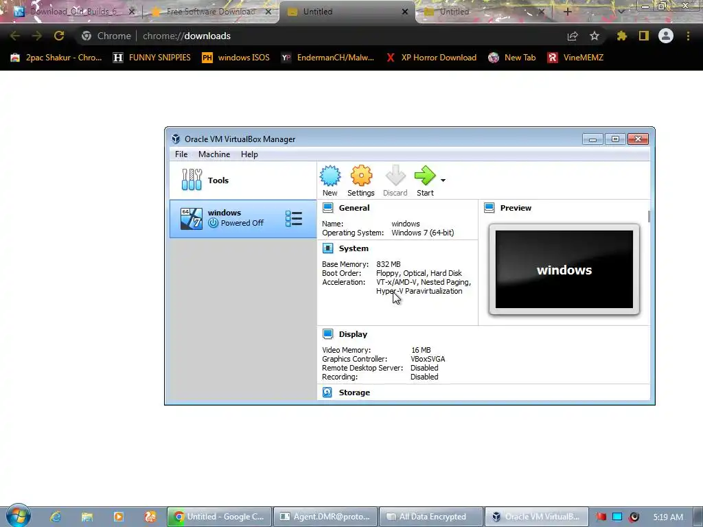Switch to All Data Encrypted taskbar button
Image resolution: width=703 pixels, height=527 pixels.
point(431,517)
